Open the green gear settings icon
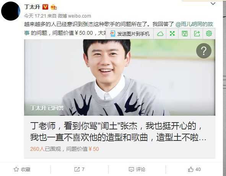Screen dimensions: 226x176 point(209,34)
